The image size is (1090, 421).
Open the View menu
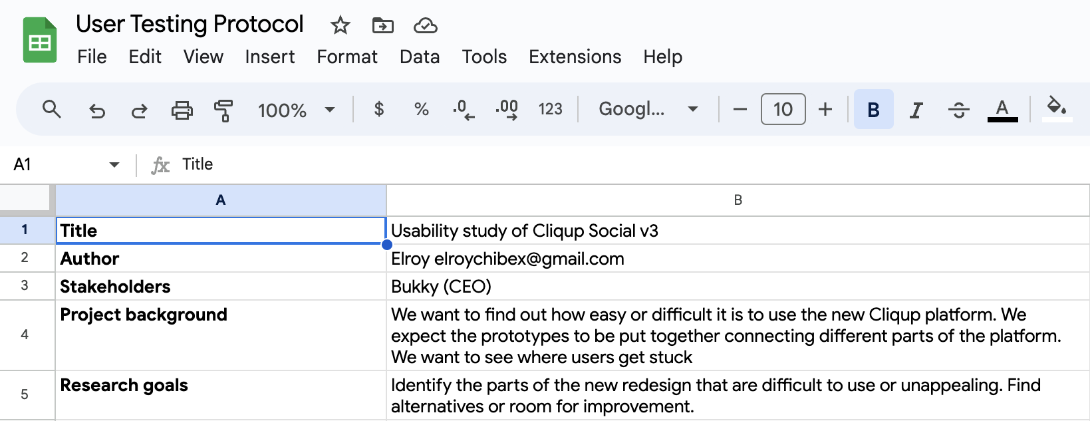point(204,57)
